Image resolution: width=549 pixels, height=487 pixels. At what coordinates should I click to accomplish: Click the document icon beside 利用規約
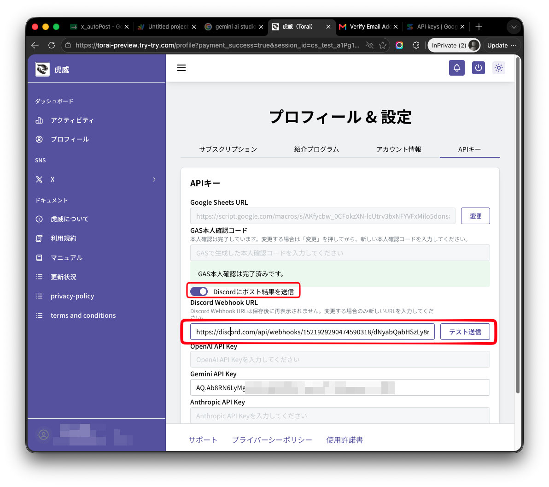pos(39,238)
